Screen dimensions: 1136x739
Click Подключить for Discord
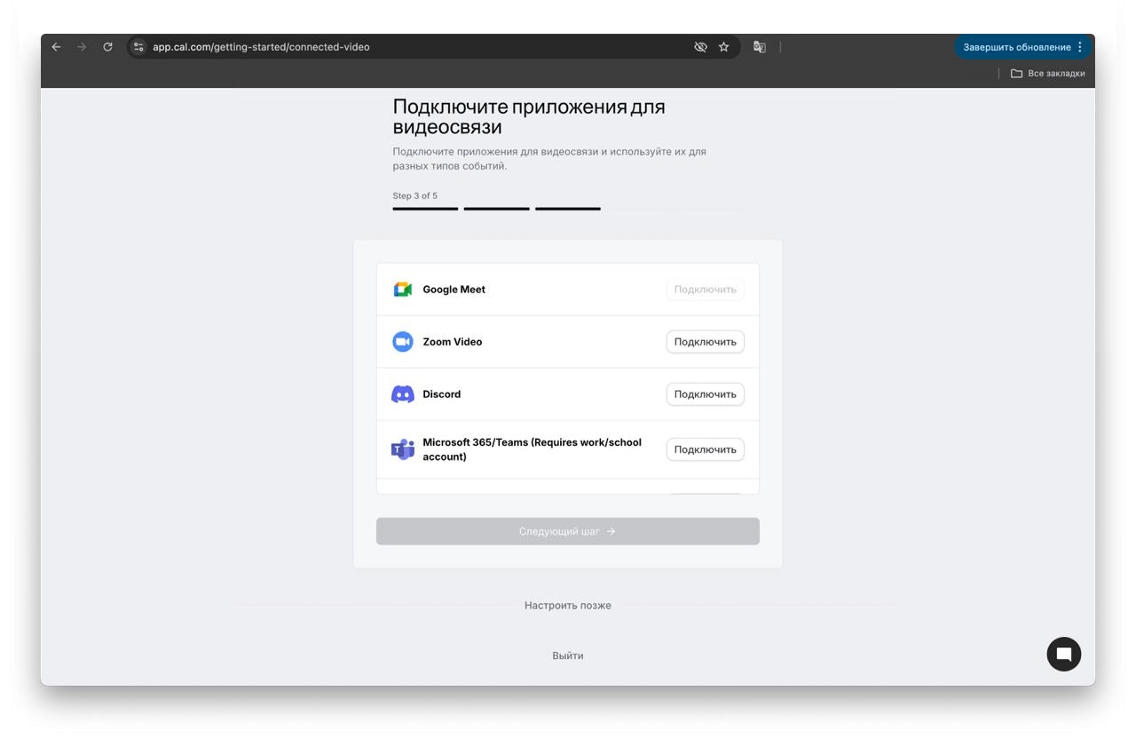tap(706, 394)
